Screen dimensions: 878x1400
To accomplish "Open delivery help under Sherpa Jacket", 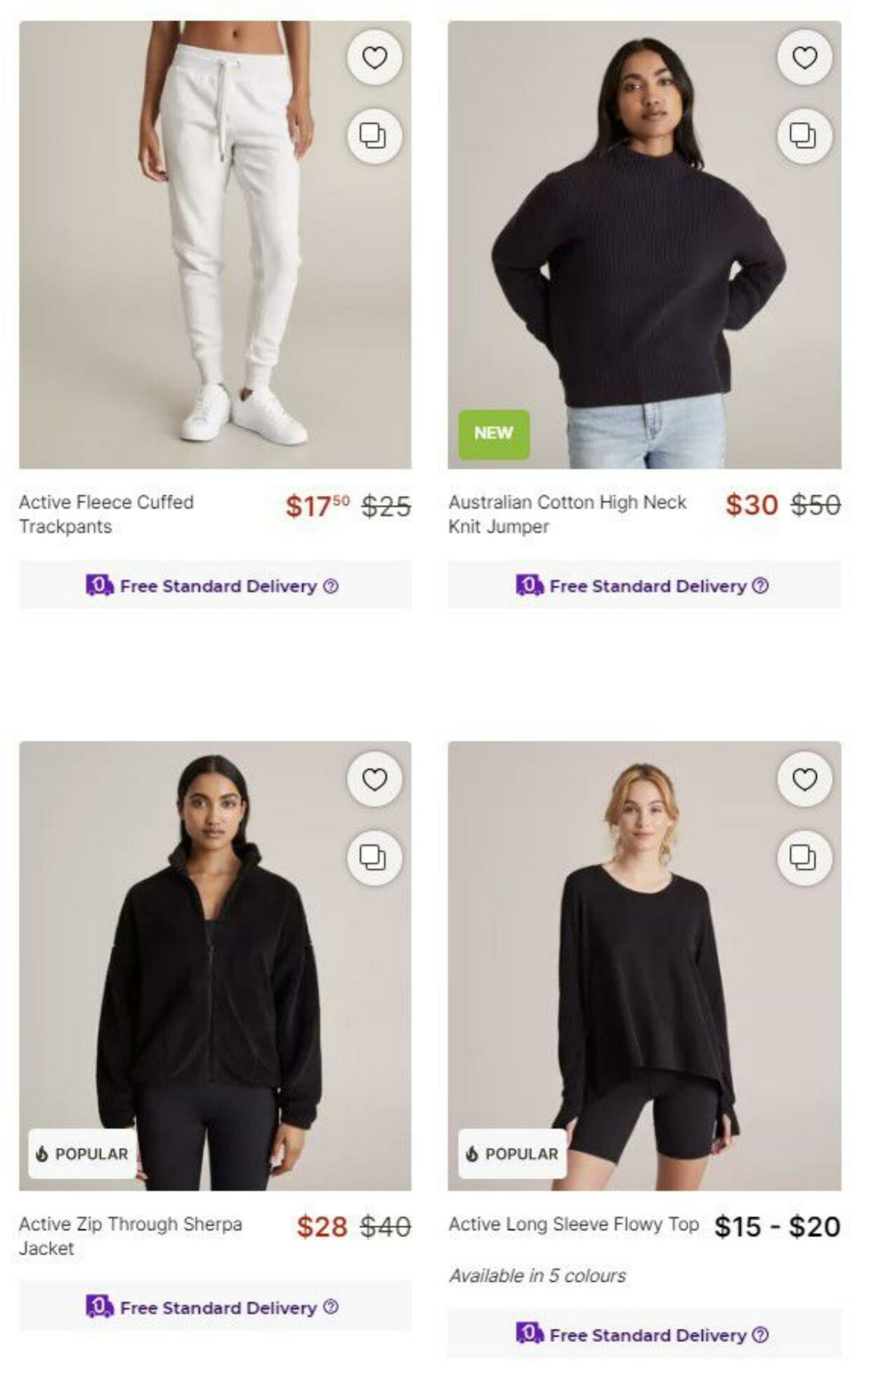I will click(x=332, y=1307).
